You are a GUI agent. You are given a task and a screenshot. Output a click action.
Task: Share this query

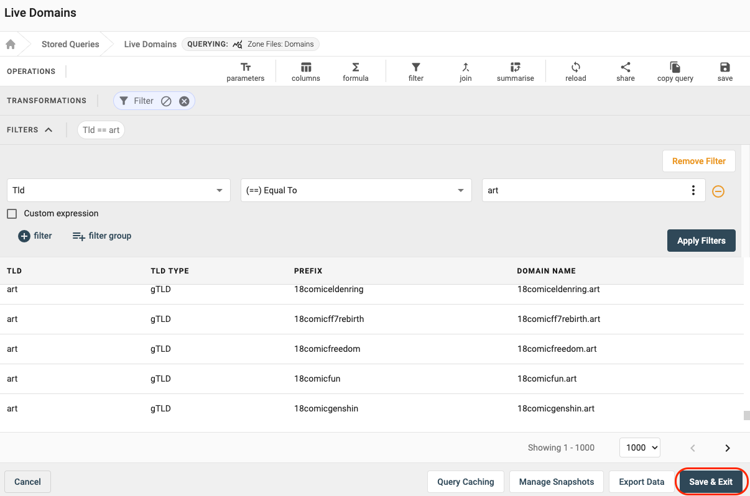pyautogui.click(x=625, y=71)
